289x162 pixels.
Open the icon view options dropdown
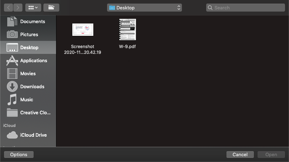33,8
